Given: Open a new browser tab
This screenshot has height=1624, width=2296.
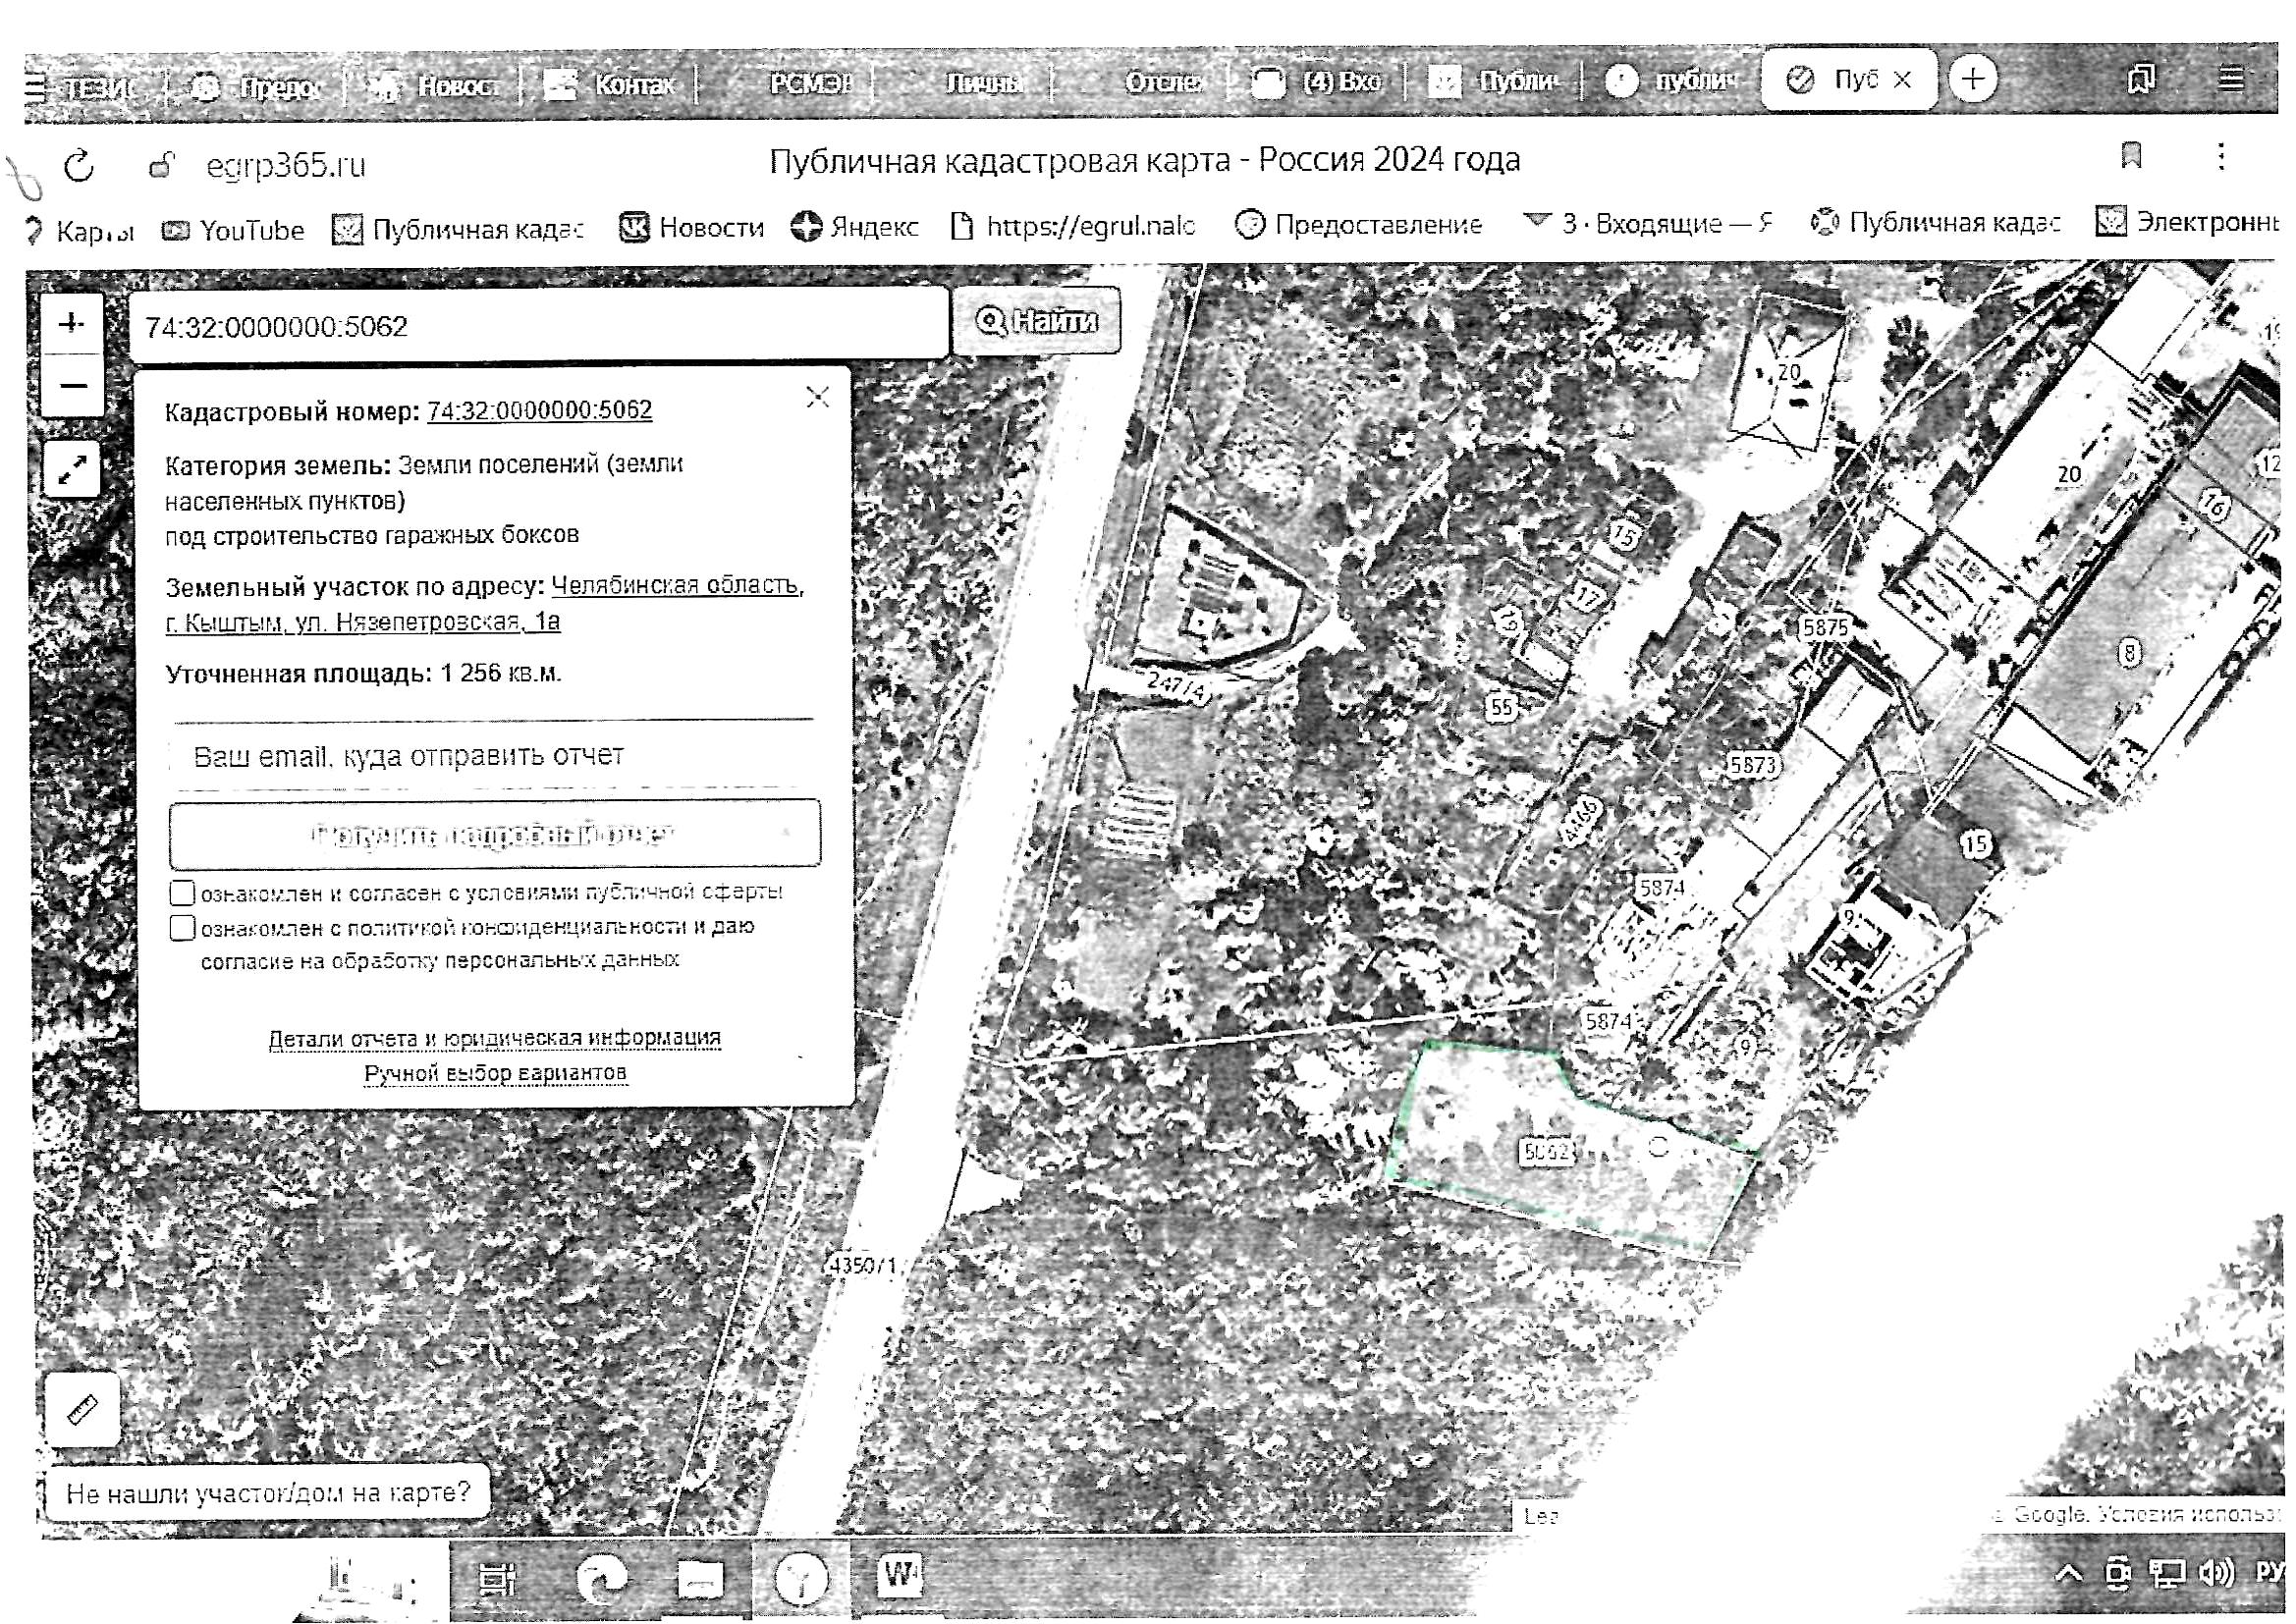Looking at the screenshot, I should coord(1972,79).
